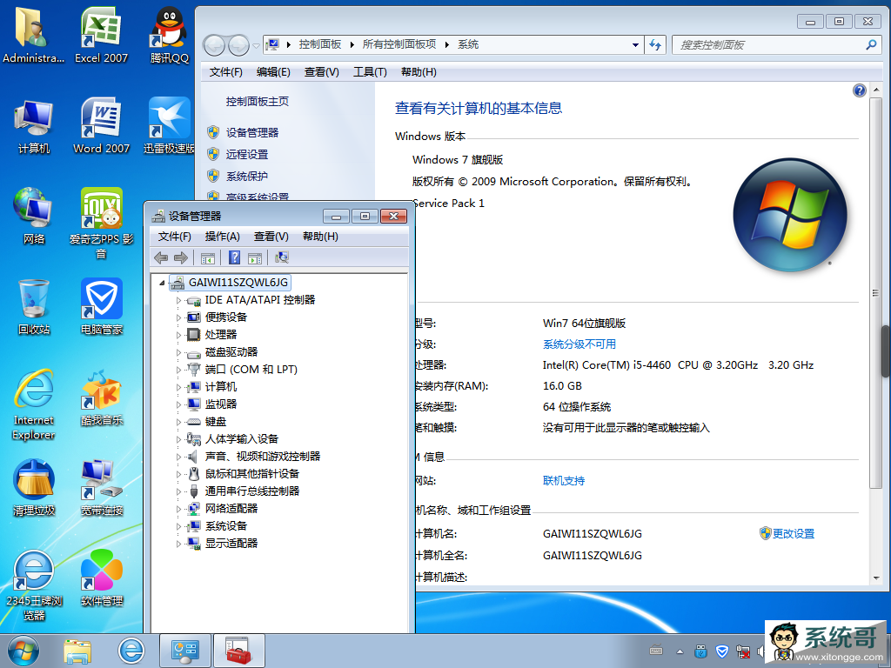Click the forward arrow in Device Manager toolbar

pos(181,257)
